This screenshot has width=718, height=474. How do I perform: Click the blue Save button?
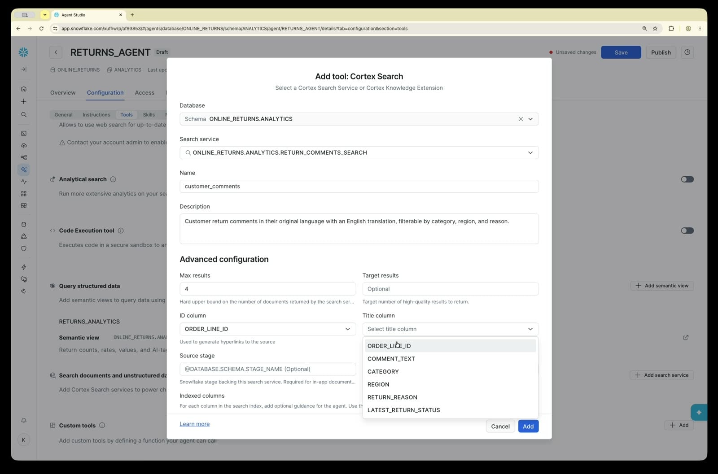pos(621,52)
